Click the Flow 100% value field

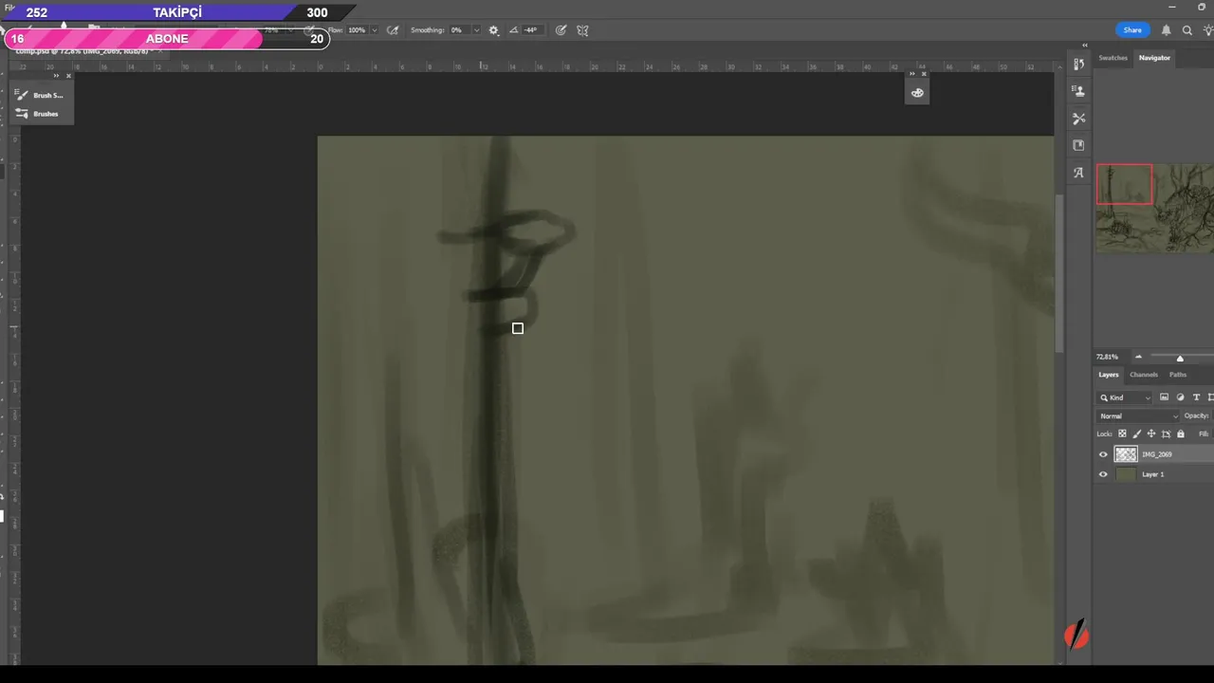click(x=357, y=30)
